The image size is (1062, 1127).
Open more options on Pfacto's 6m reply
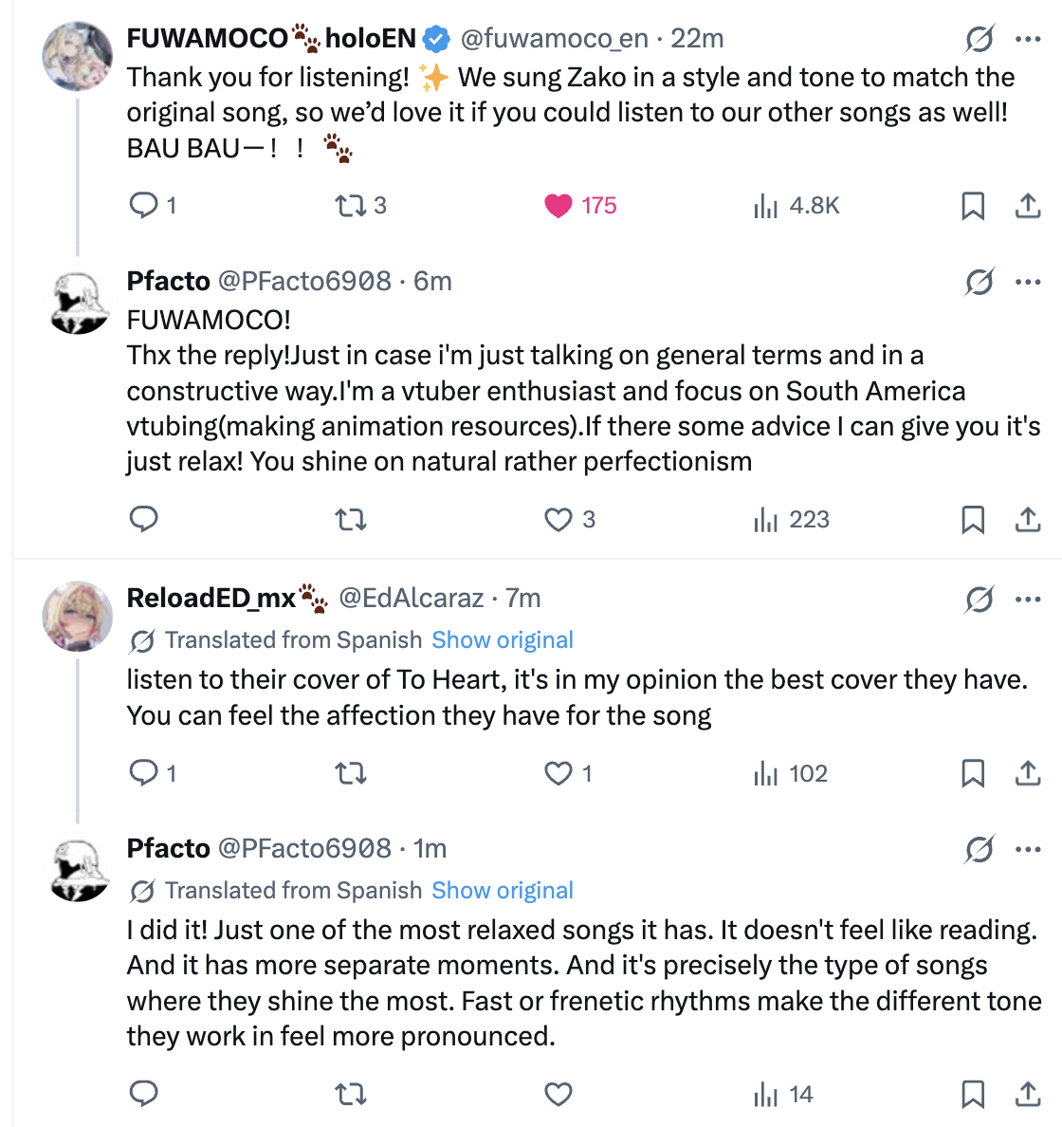[x=1028, y=282]
